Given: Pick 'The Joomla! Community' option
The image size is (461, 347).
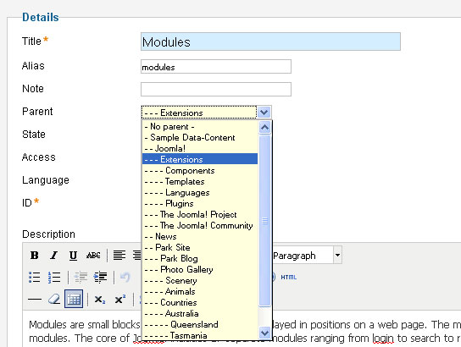Looking at the screenshot, I should pyautogui.click(x=200, y=225).
